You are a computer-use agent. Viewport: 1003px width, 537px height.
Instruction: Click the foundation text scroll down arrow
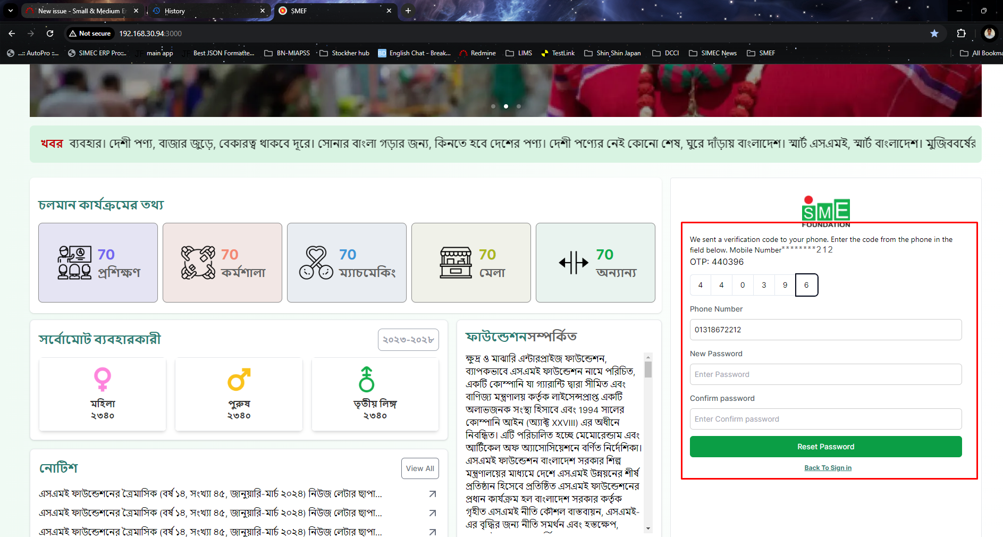pos(648,528)
